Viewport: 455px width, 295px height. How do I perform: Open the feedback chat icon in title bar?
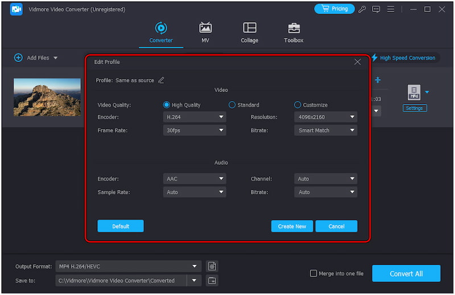point(376,9)
